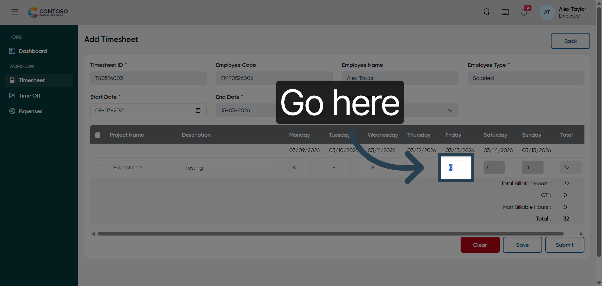Screen dimensions: 602x286
Task: Submit the timesheet
Action: pos(564,245)
